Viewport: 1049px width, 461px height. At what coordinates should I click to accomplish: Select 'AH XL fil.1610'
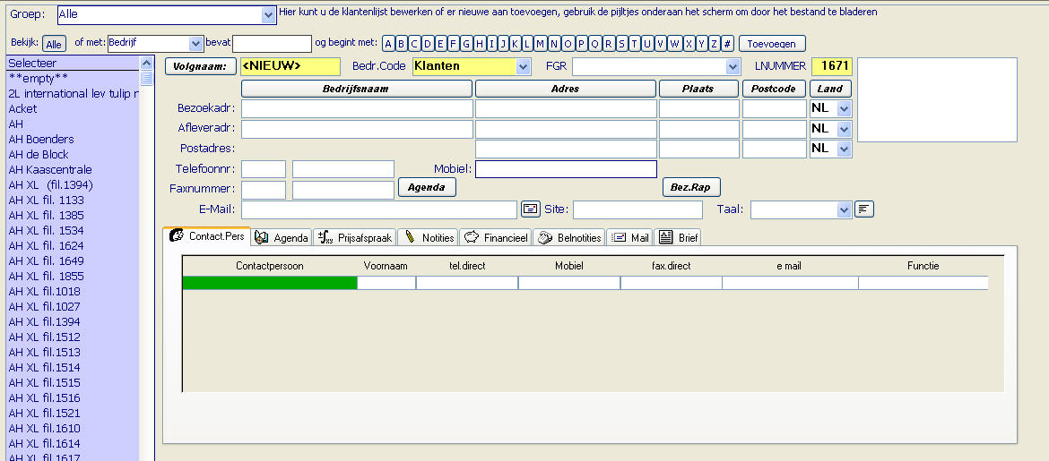(x=44, y=429)
